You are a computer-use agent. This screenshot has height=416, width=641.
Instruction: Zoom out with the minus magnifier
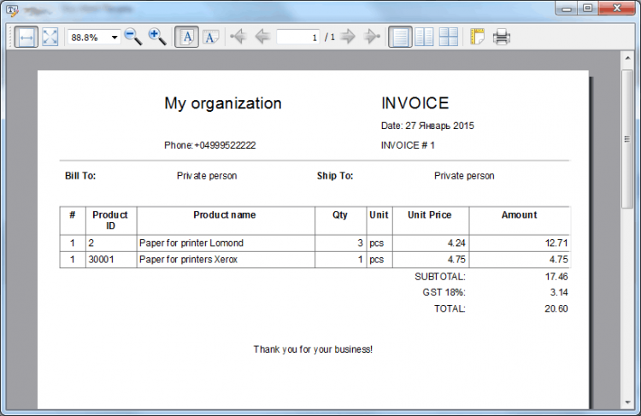pyautogui.click(x=132, y=38)
